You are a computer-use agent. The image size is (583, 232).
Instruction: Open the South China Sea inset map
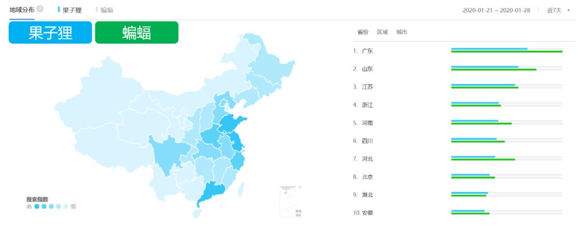(x=290, y=201)
